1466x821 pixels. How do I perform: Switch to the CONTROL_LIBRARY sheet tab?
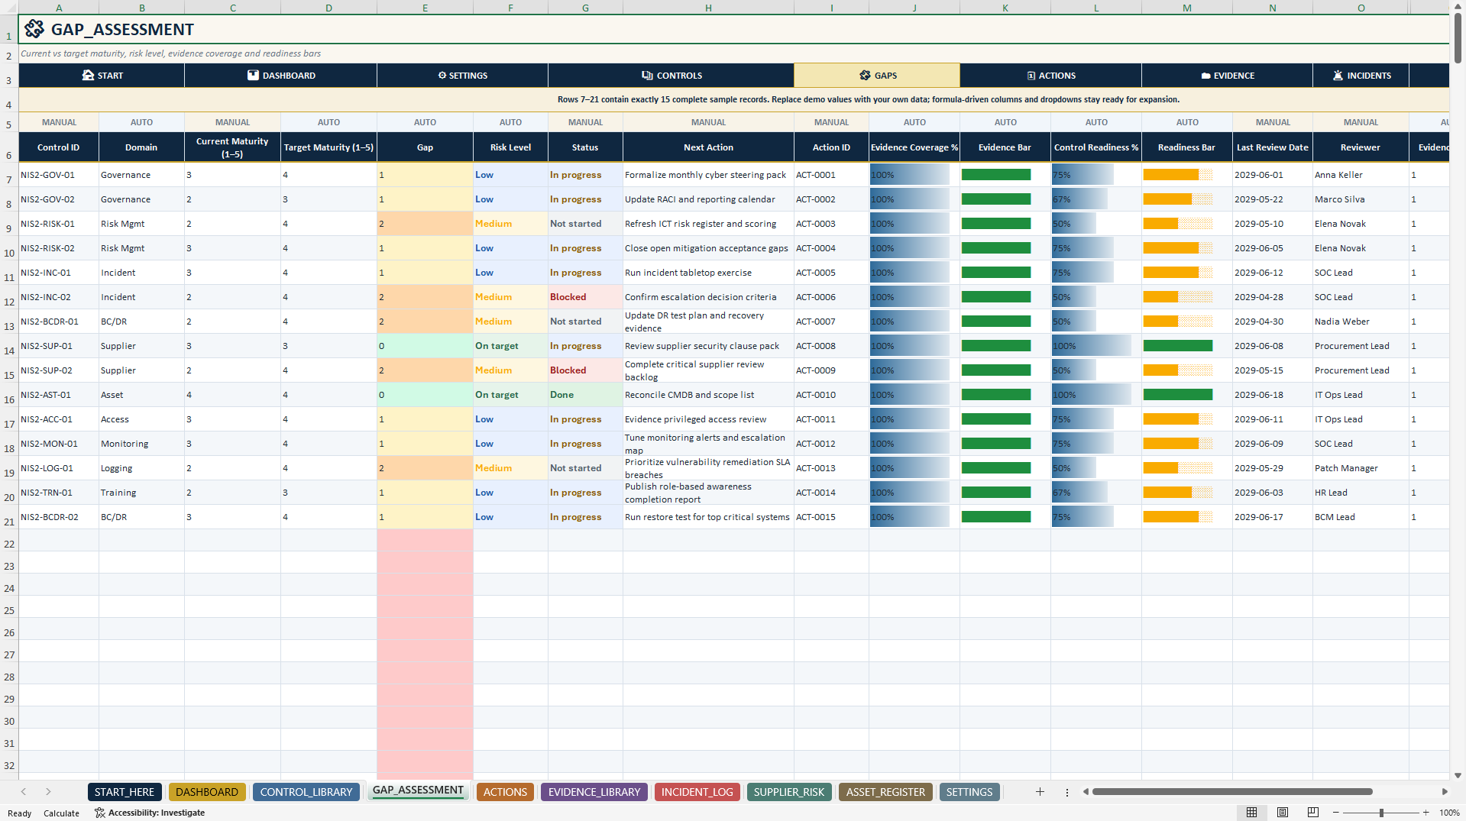click(306, 792)
